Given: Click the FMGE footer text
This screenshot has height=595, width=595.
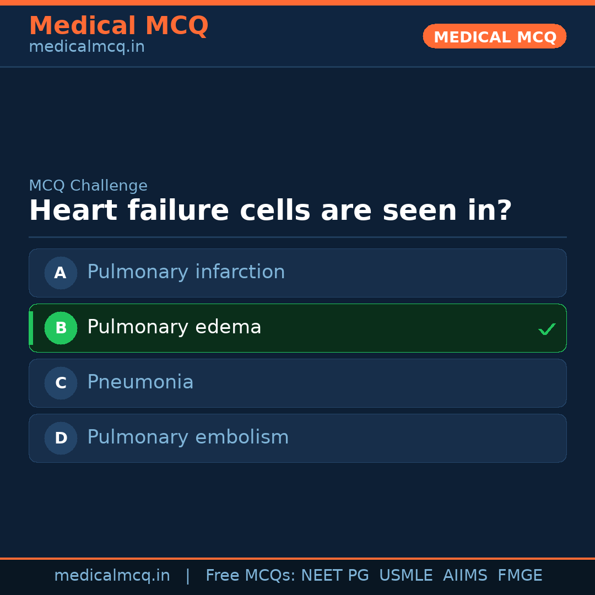Looking at the screenshot, I should coord(520,576).
